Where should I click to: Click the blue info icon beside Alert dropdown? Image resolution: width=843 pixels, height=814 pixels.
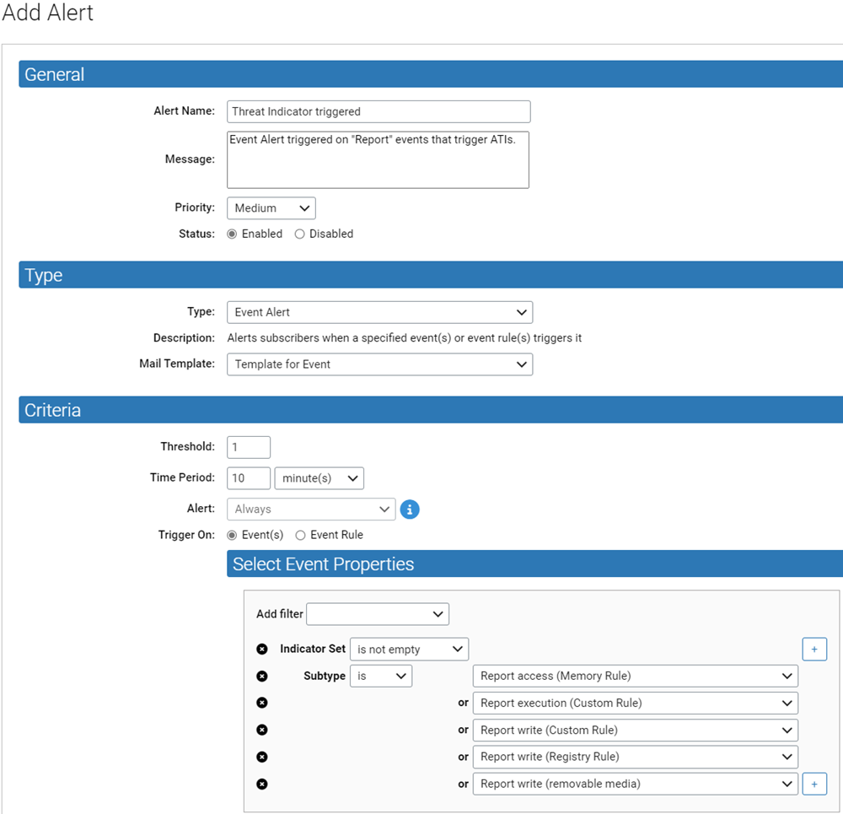(410, 509)
